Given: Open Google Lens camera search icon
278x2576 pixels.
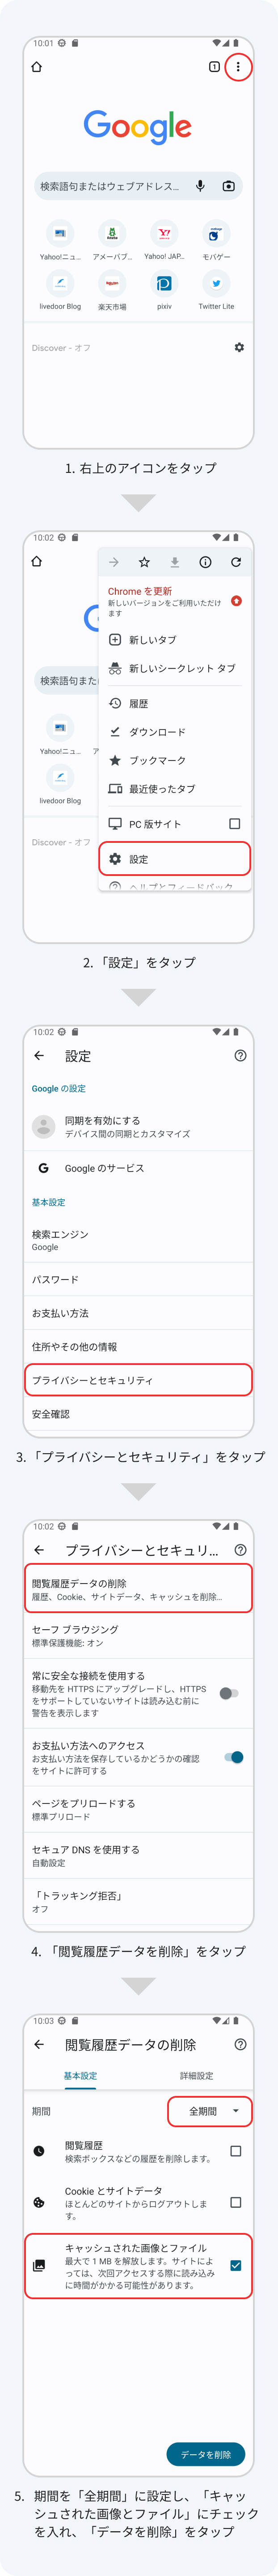Looking at the screenshot, I should click(228, 186).
